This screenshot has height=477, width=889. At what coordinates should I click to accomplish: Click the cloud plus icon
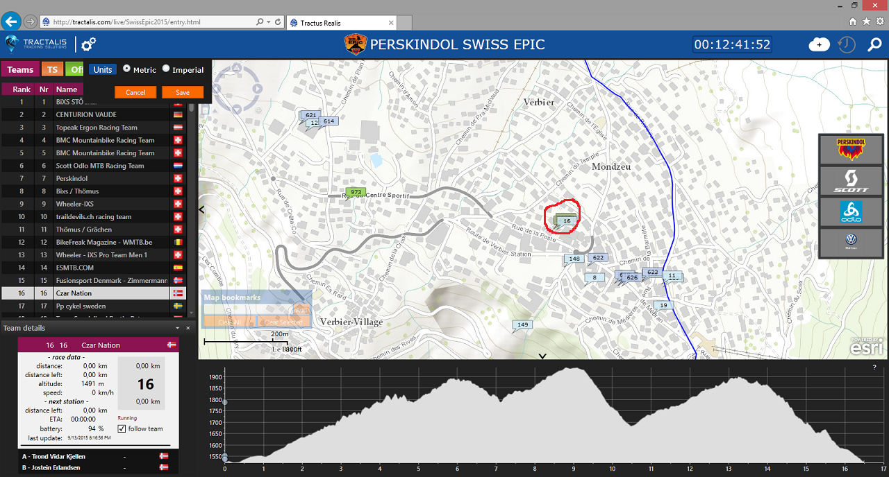(820, 45)
